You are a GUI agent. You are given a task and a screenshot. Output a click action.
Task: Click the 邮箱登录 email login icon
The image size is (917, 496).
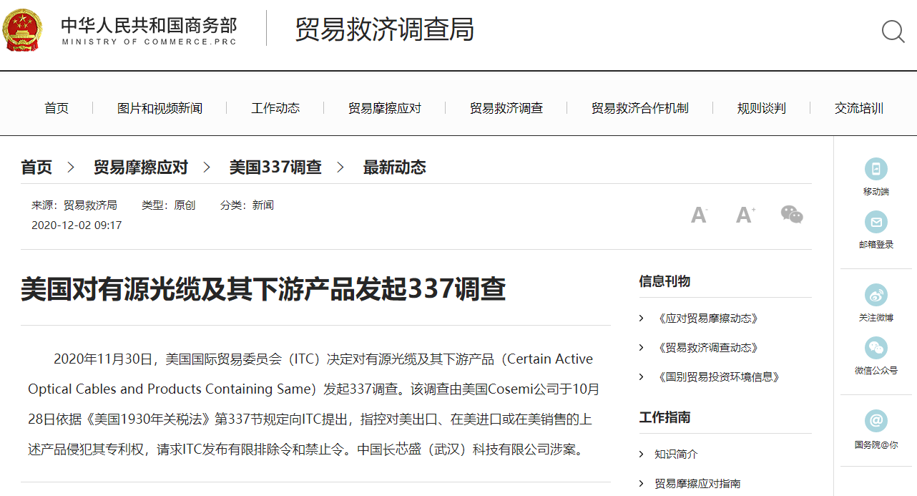pos(876,222)
